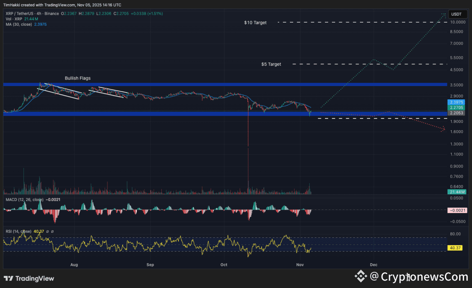Click the 2.2705 current price badge
Viewport: 472px width, 288px height.
click(455, 107)
